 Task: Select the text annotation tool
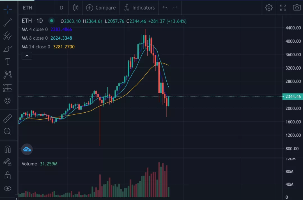pyautogui.click(x=8, y=62)
